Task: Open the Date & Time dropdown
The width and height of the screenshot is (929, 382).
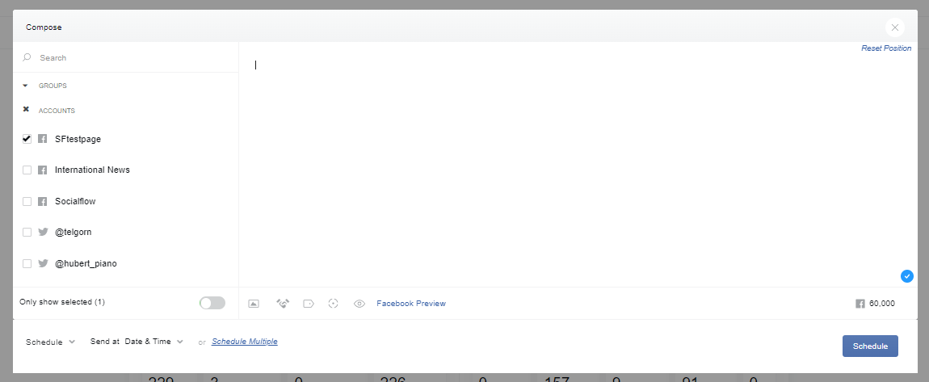Action: pos(154,342)
